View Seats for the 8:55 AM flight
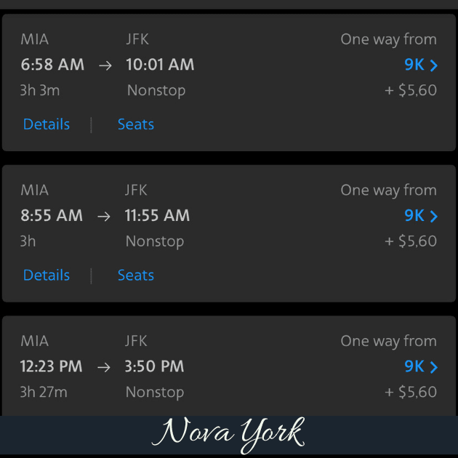Image resolution: width=458 pixels, height=458 pixels. pyautogui.click(x=136, y=276)
